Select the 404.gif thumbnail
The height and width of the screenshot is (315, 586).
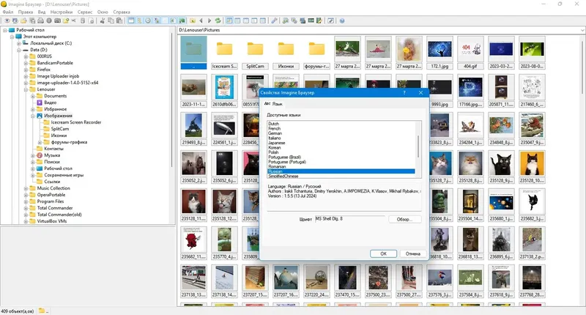click(470, 53)
